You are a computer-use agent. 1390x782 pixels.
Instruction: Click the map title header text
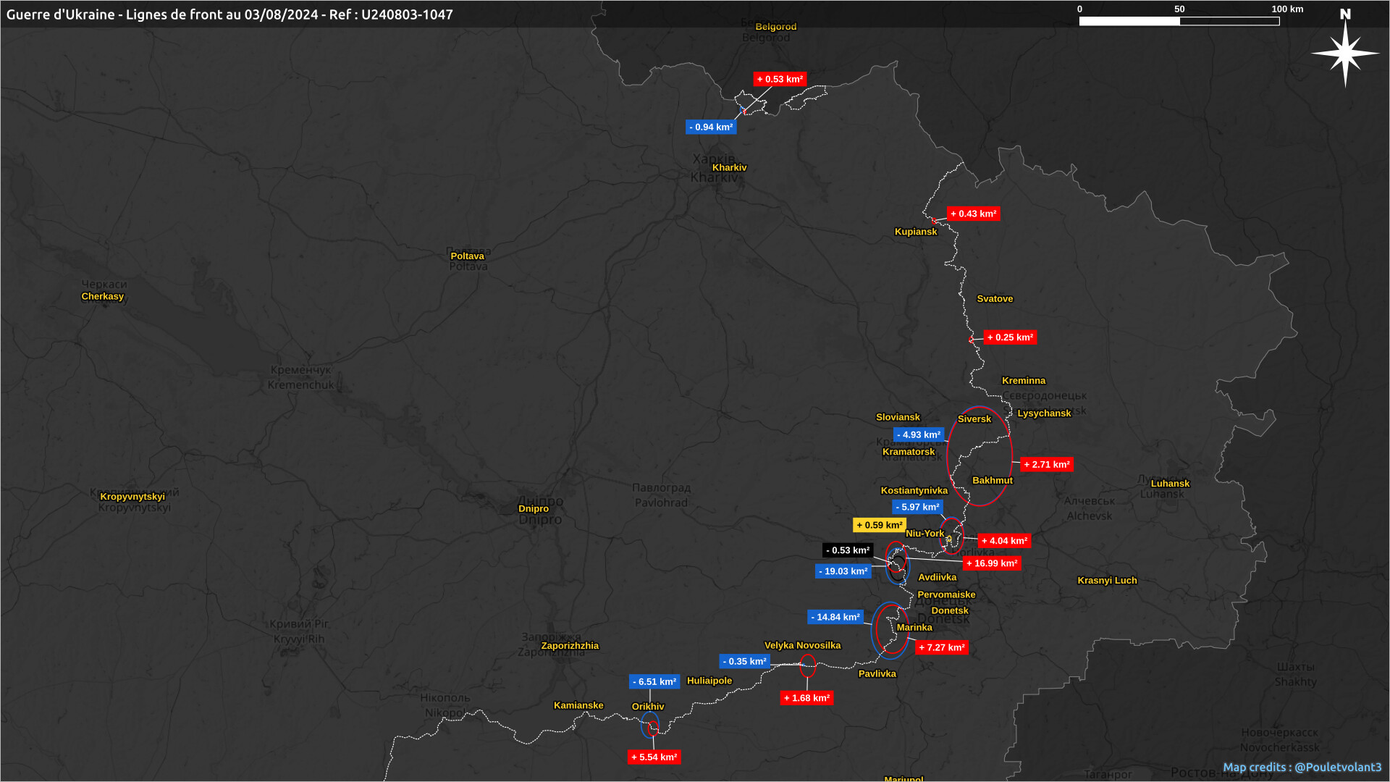coord(229,14)
